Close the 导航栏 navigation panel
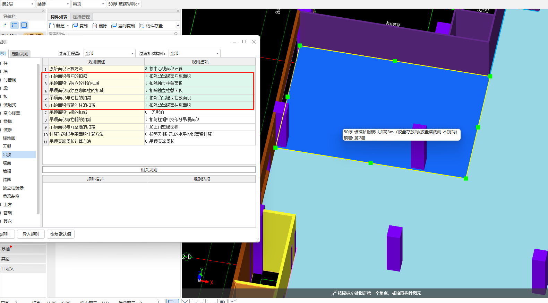This screenshot has width=548, height=303. (43, 11)
